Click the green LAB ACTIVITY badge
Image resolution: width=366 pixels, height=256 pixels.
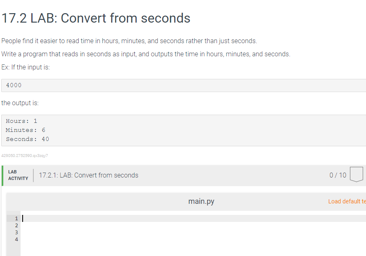click(18, 175)
